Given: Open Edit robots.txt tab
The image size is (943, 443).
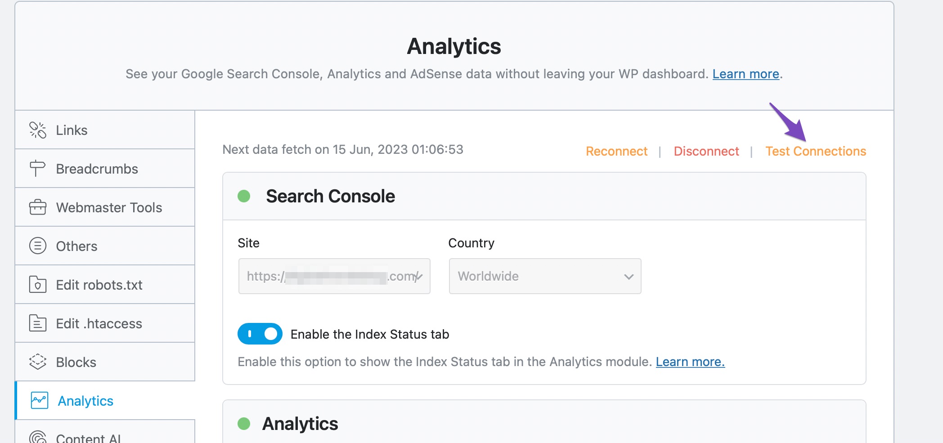Looking at the screenshot, I should pyautogui.click(x=105, y=285).
